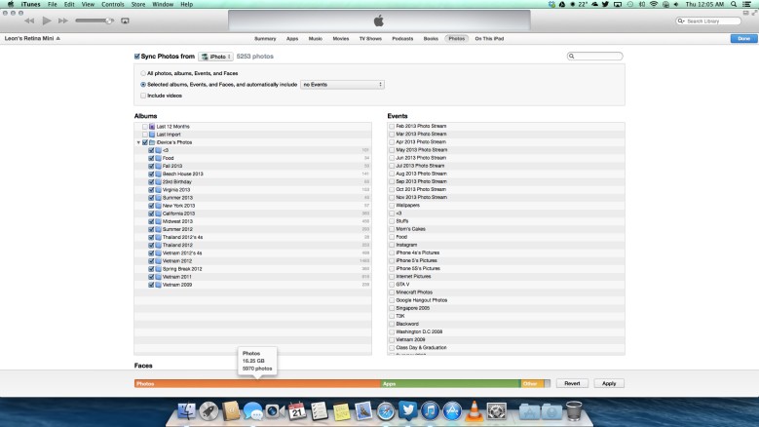Check the Last Import album
The height and width of the screenshot is (427, 759).
145,135
